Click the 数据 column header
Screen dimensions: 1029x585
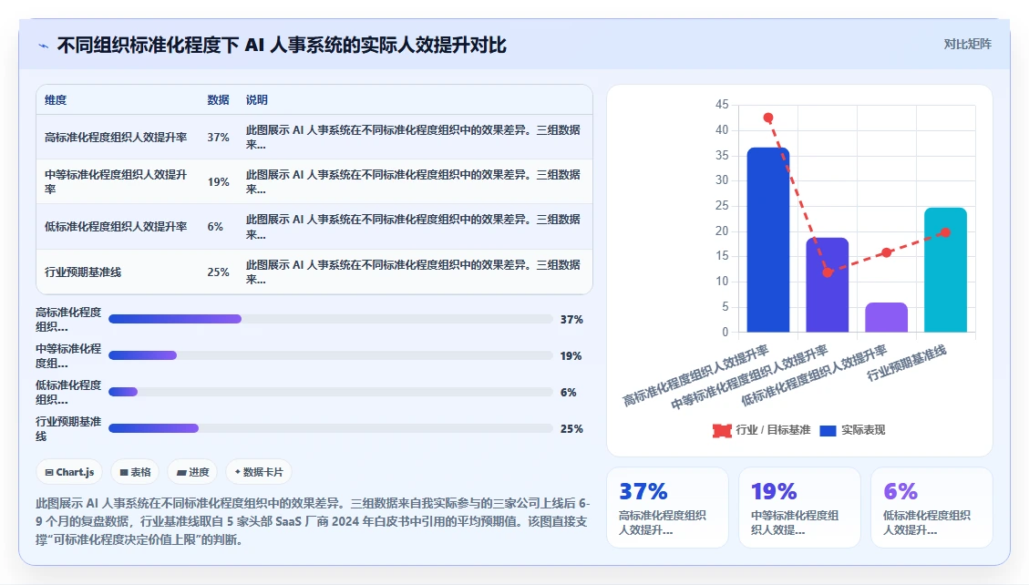click(218, 99)
